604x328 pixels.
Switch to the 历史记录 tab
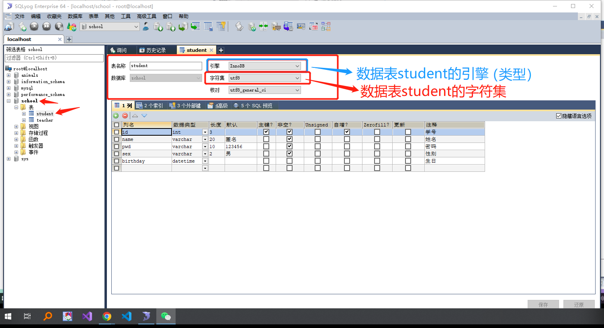click(x=156, y=50)
